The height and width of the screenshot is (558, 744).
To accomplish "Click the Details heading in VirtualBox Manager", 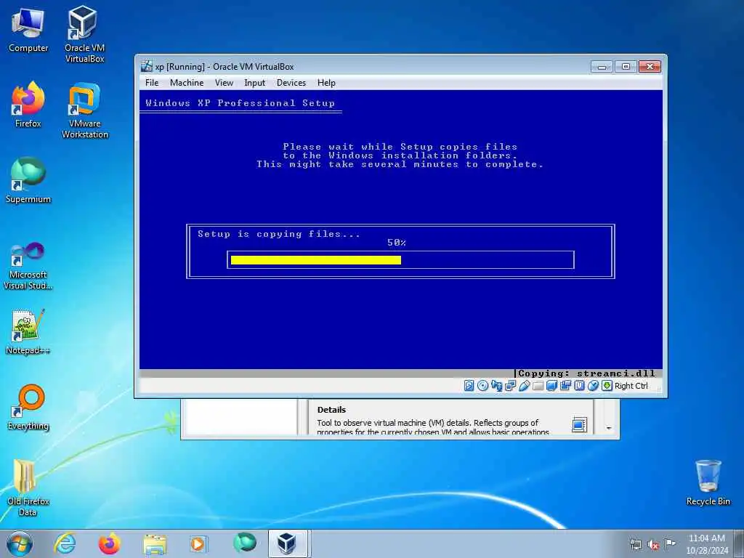I will (x=331, y=410).
